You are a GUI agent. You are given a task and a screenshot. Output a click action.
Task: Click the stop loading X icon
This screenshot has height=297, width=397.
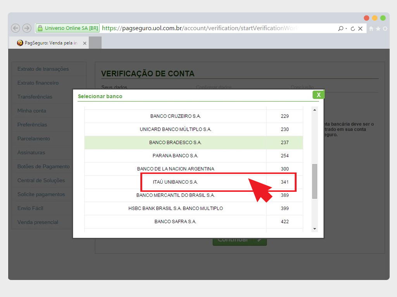click(360, 29)
